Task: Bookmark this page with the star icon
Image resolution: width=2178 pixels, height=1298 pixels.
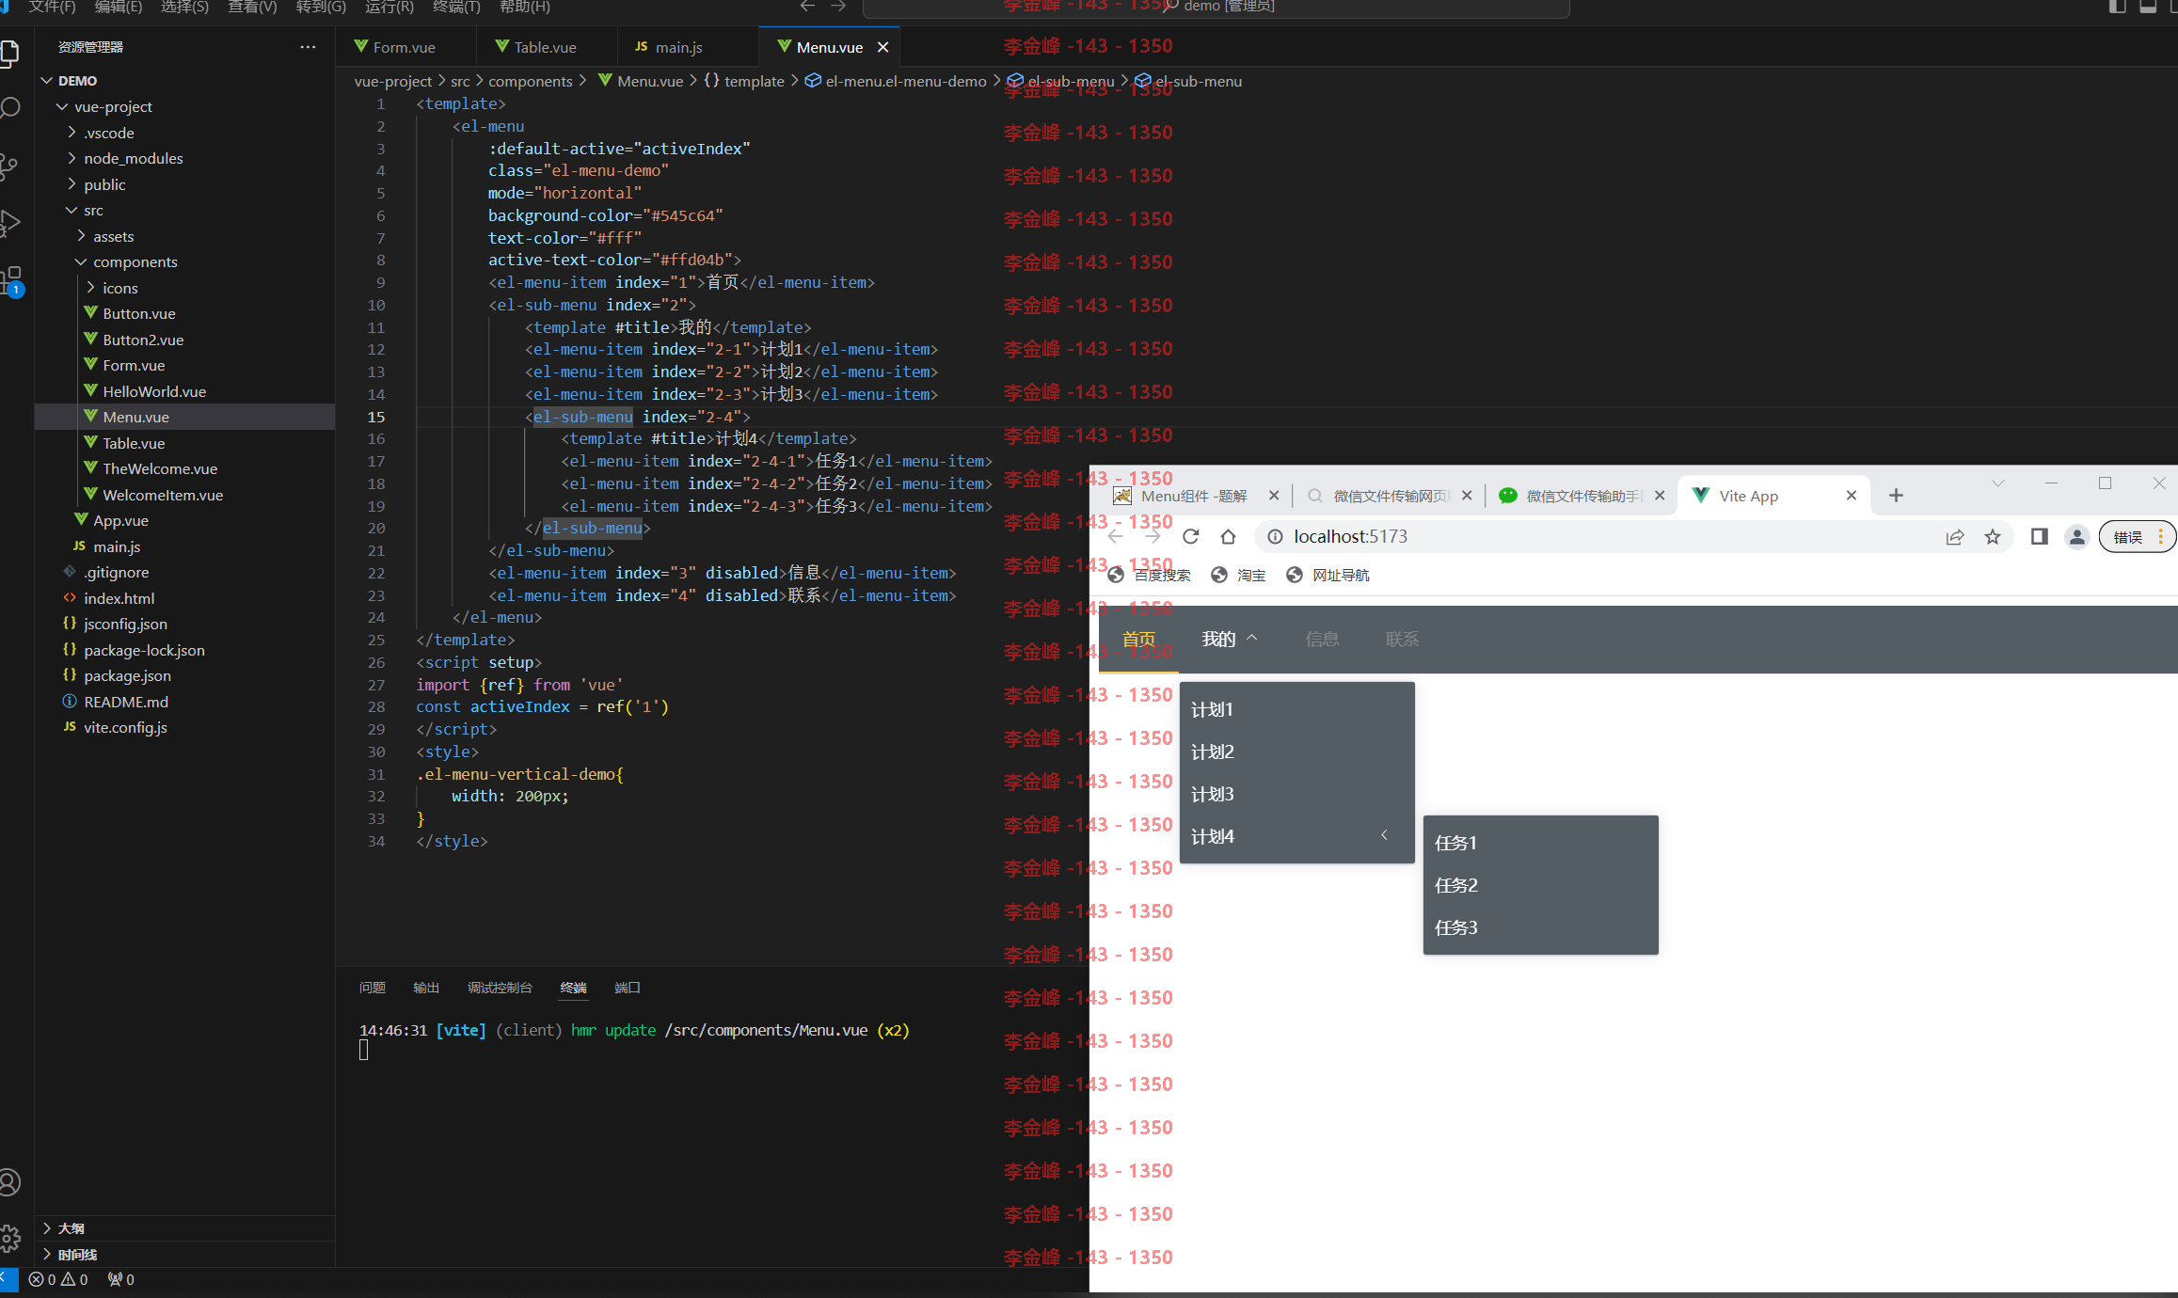Action: click(x=1993, y=536)
